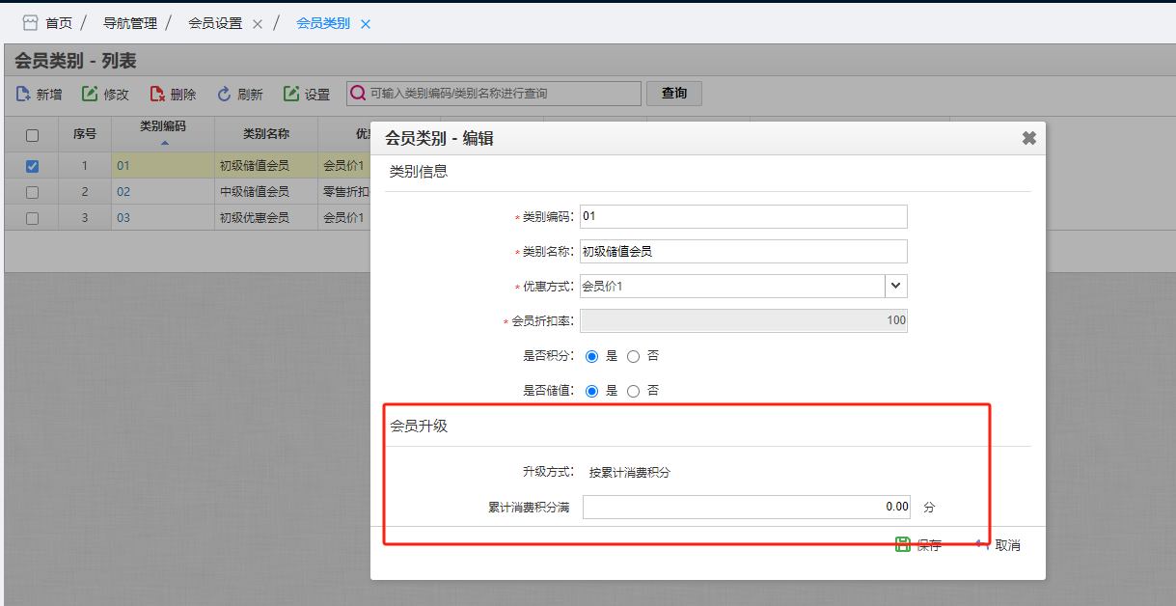Click the 类别名称 input field
This screenshot has height=606, width=1176.
click(744, 251)
